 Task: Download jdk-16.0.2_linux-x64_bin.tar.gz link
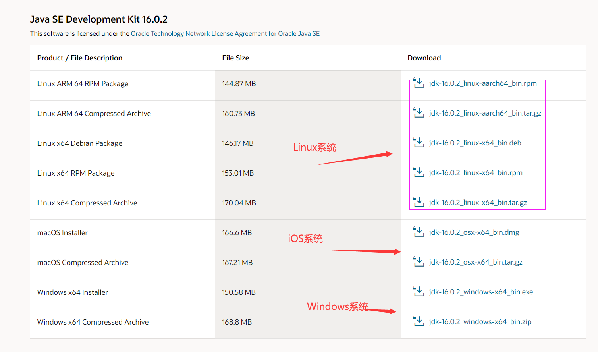(478, 203)
